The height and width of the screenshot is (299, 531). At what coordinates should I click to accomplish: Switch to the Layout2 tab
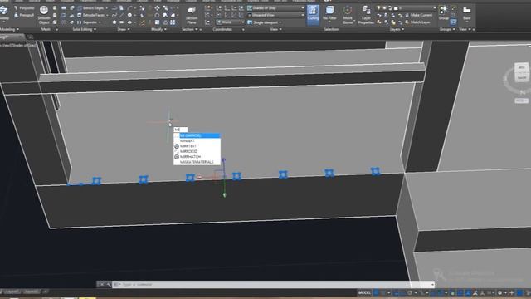[32, 292]
